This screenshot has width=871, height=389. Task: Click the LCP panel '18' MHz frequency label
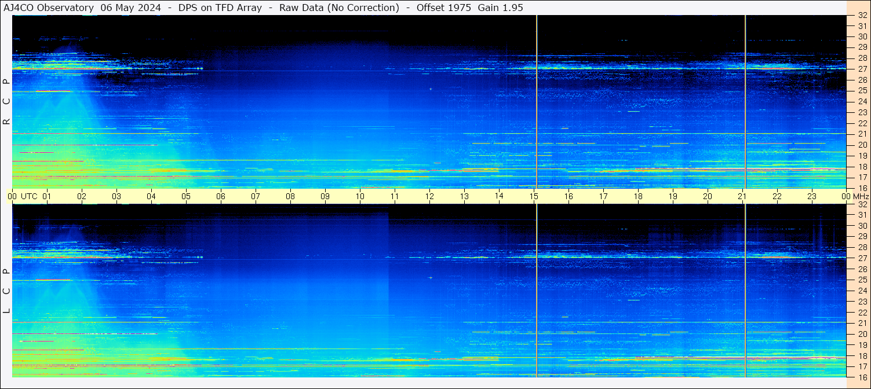click(862, 355)
